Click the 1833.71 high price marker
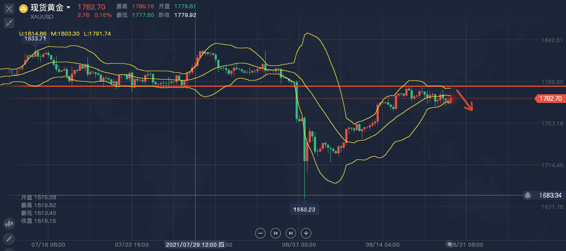Image resolution: width=566 pixels, height=251 pixels. [x=35, y=39]
